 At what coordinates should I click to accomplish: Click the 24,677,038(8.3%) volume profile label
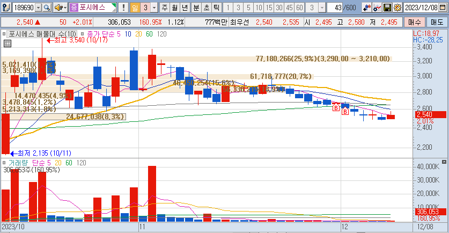(95, 116)
